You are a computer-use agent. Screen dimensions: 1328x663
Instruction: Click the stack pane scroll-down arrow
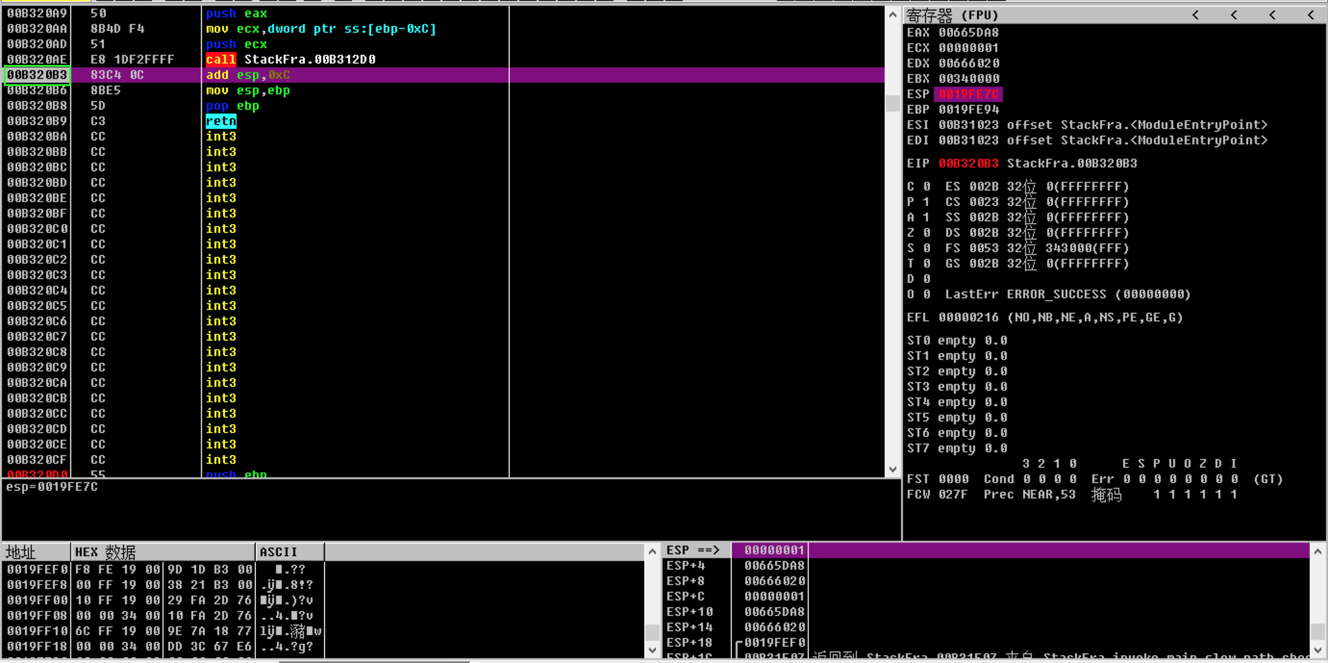click(x=1318, y=650)
